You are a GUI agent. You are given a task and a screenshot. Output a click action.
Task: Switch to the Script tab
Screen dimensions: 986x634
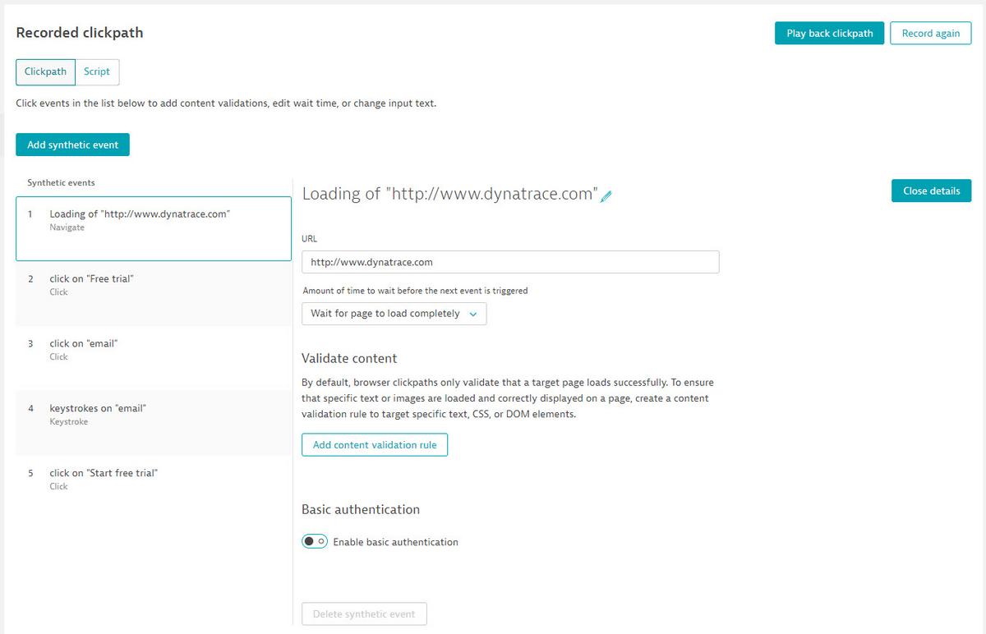tap(97, 71)
